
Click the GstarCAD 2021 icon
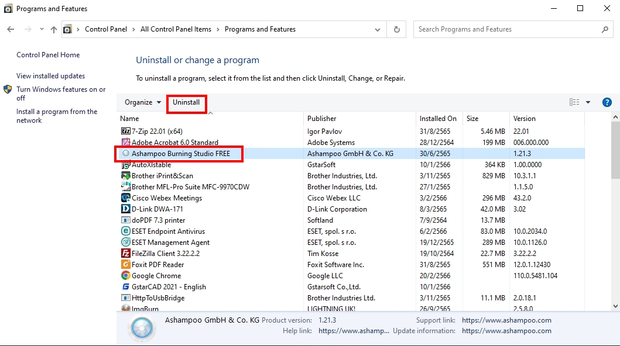126,286
